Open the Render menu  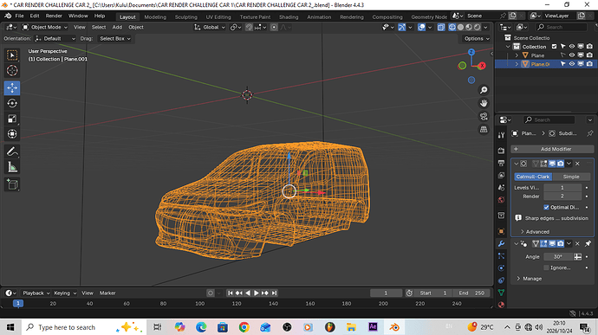point(54,16)
